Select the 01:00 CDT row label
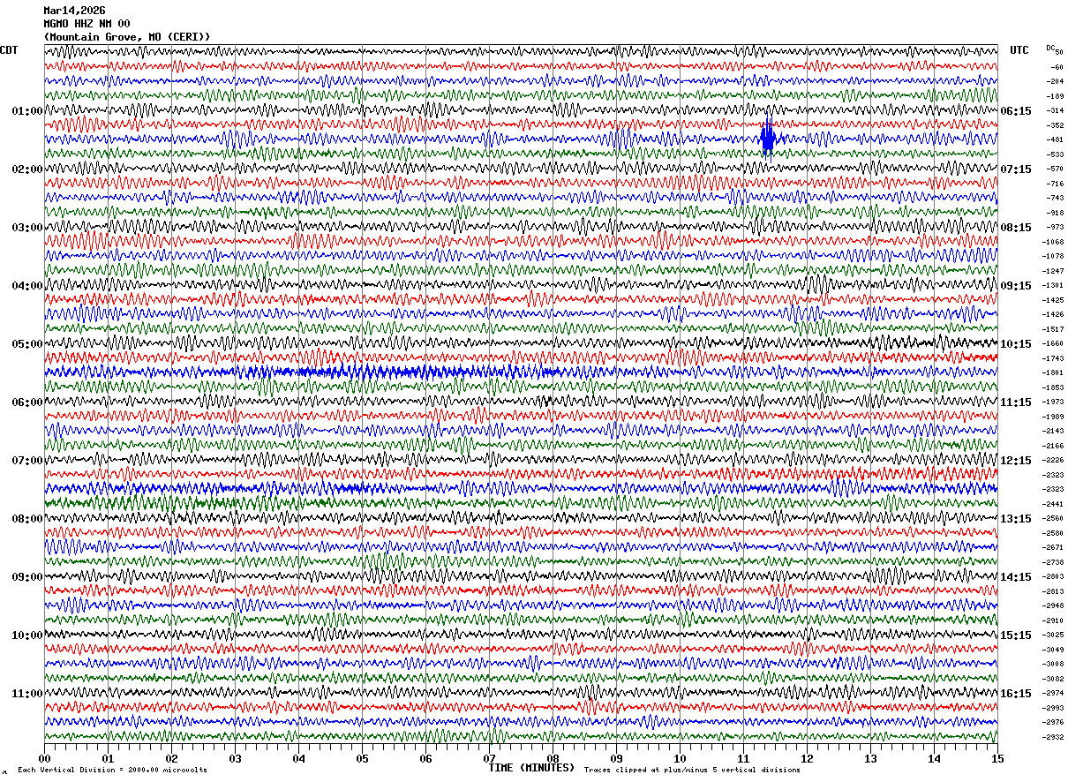 click(26, 111)
